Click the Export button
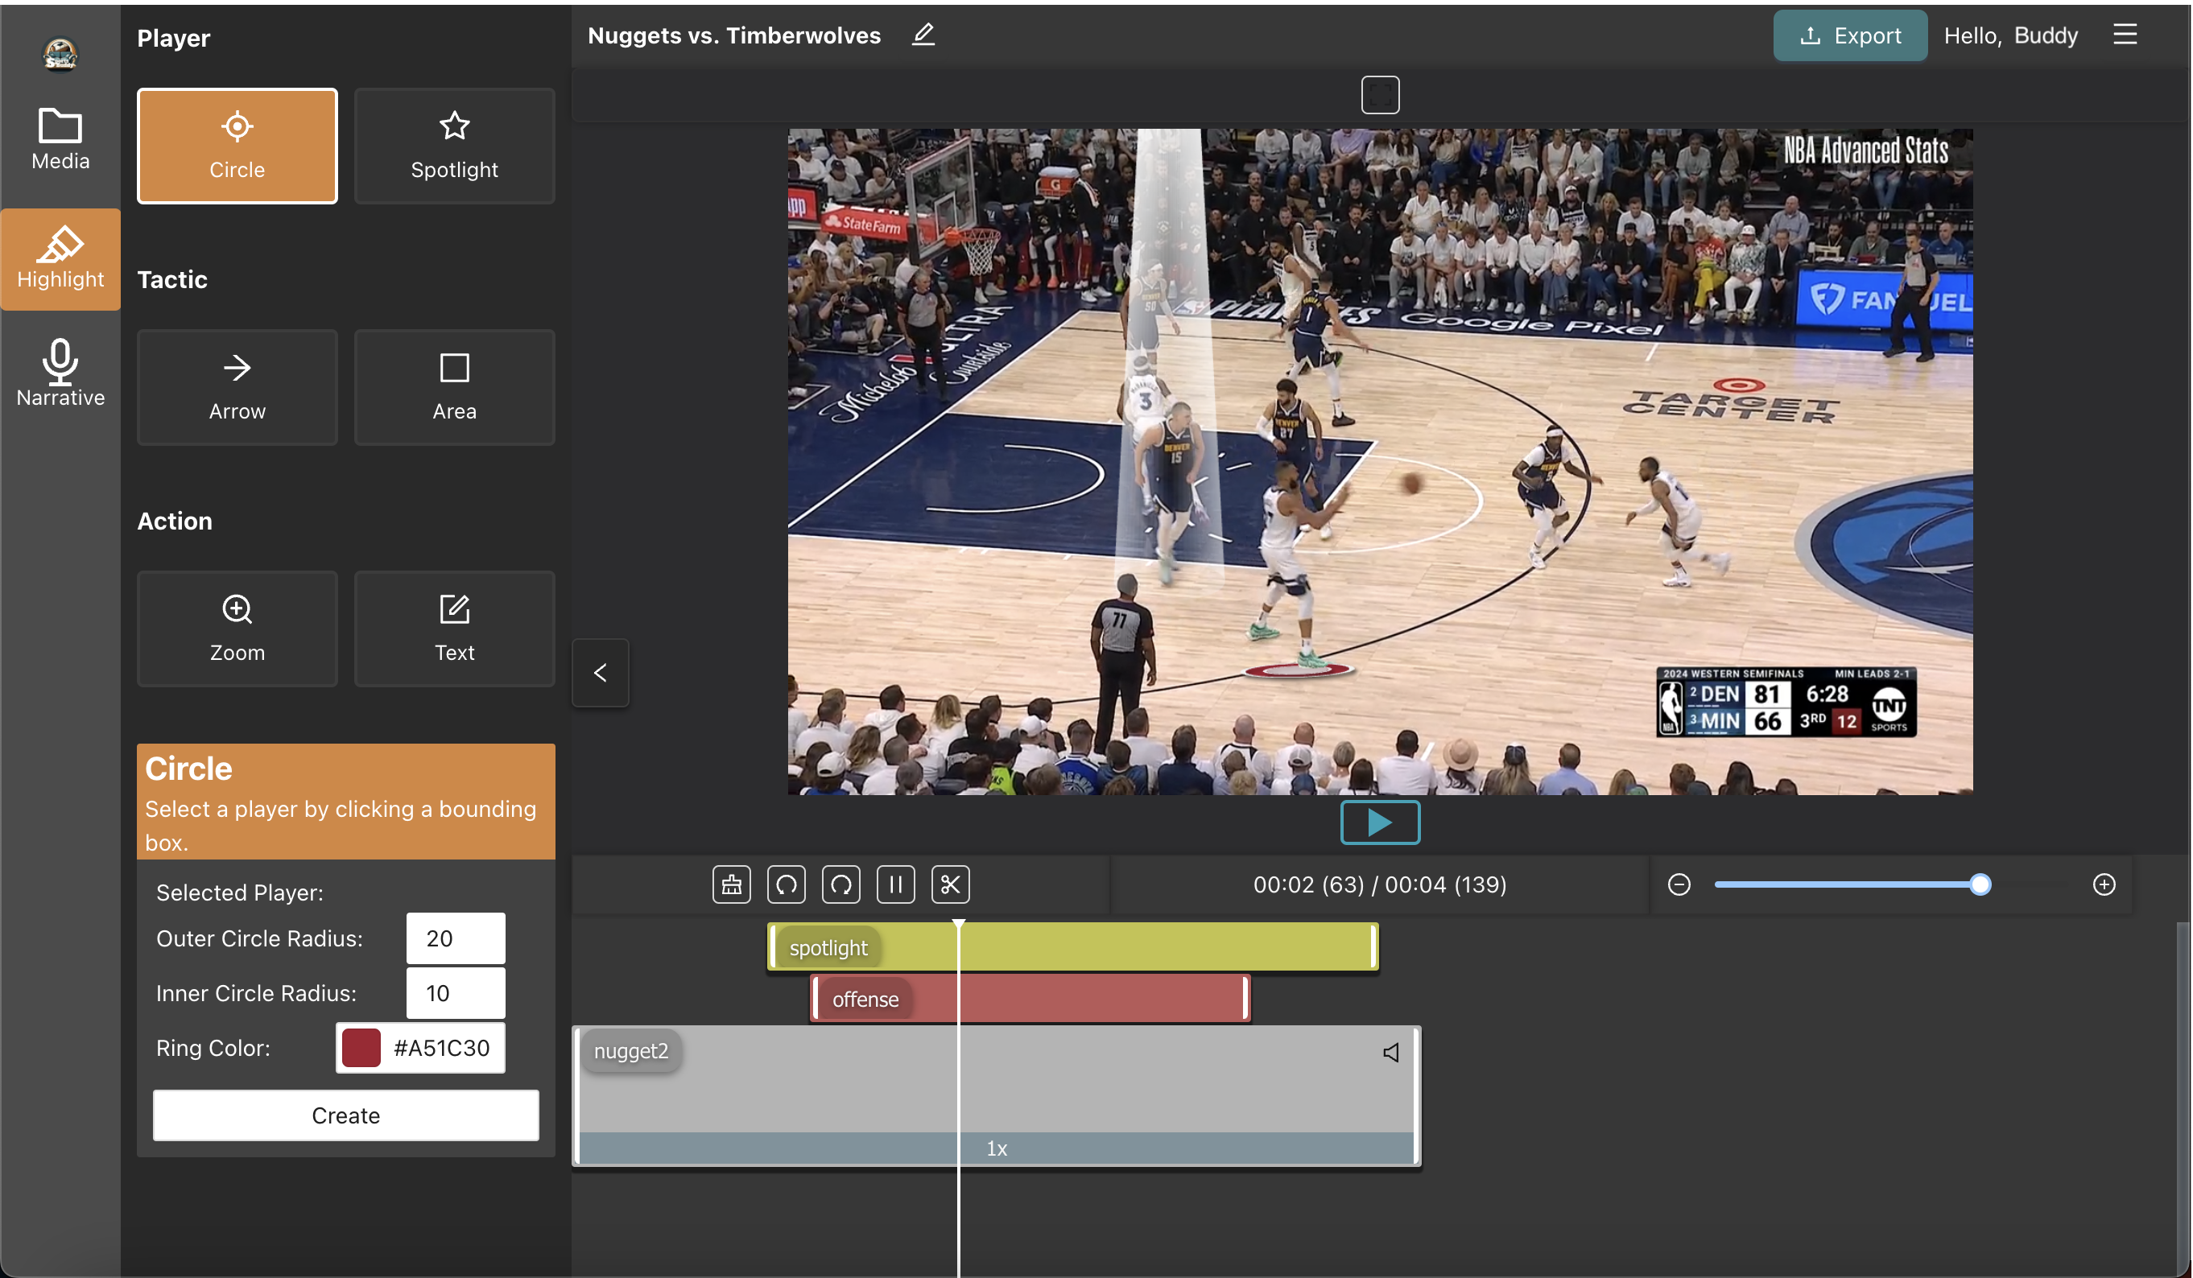The width and height of the screenshot is (2193, 1278). pos(1849,34)
